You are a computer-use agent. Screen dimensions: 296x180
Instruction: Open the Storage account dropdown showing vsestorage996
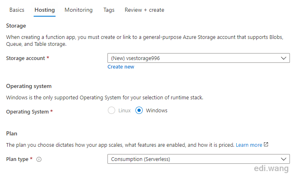point(199,58)
